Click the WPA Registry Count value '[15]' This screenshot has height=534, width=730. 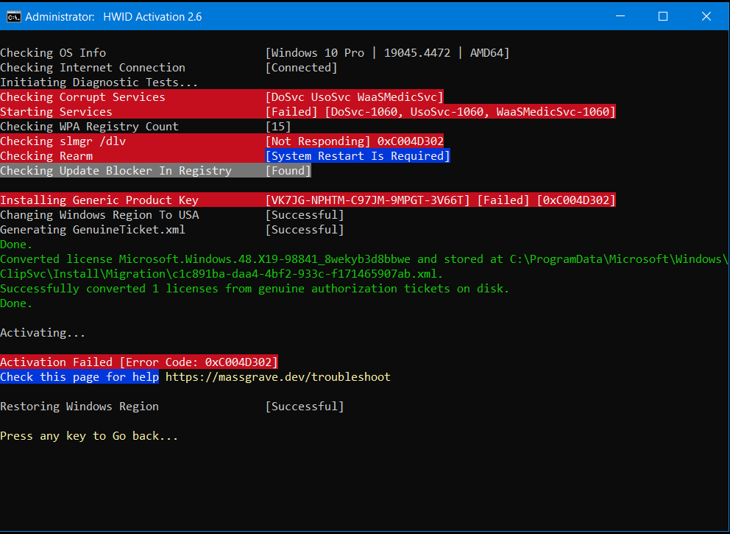pyautogui.click(x=278, y=127)
